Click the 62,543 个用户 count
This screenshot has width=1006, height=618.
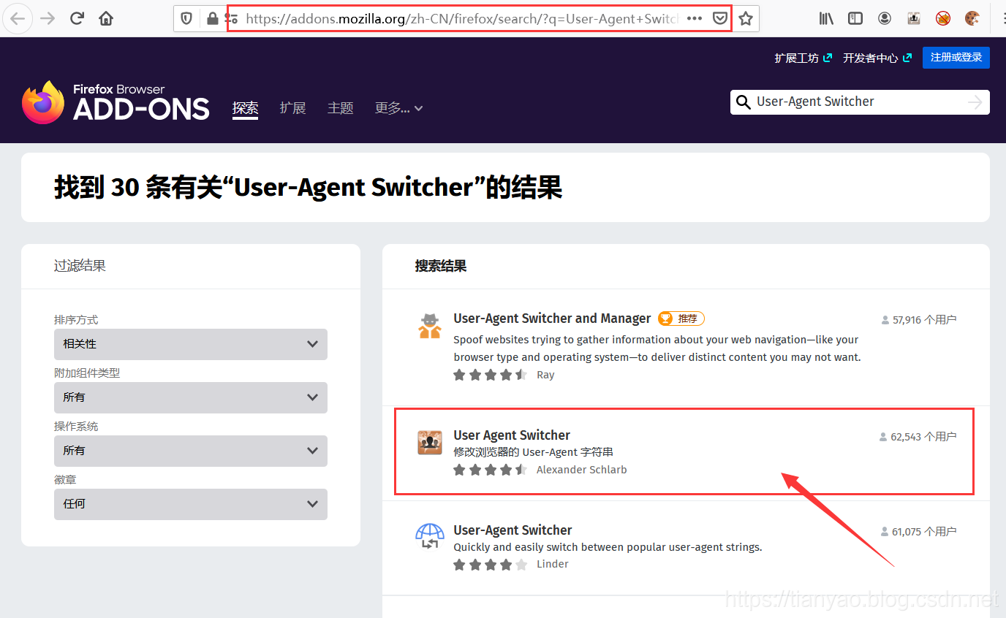[x=918, y=437]
